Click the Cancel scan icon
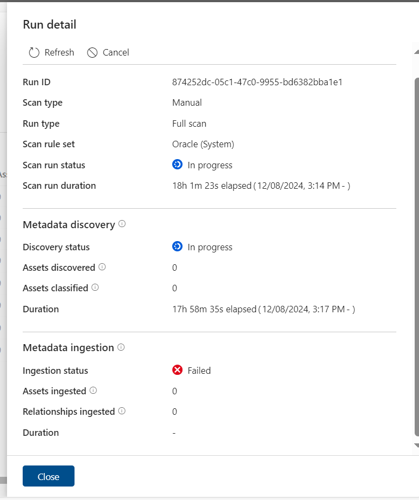Viewport: 419px width, 500px height. [92, 52]
